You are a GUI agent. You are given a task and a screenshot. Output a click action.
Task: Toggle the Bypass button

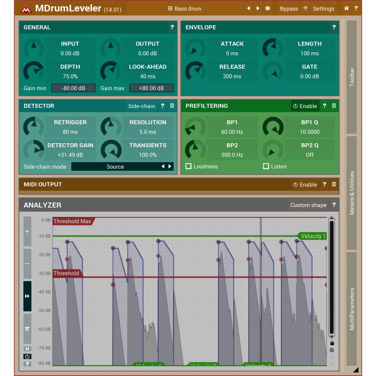(x=289, y=9)
